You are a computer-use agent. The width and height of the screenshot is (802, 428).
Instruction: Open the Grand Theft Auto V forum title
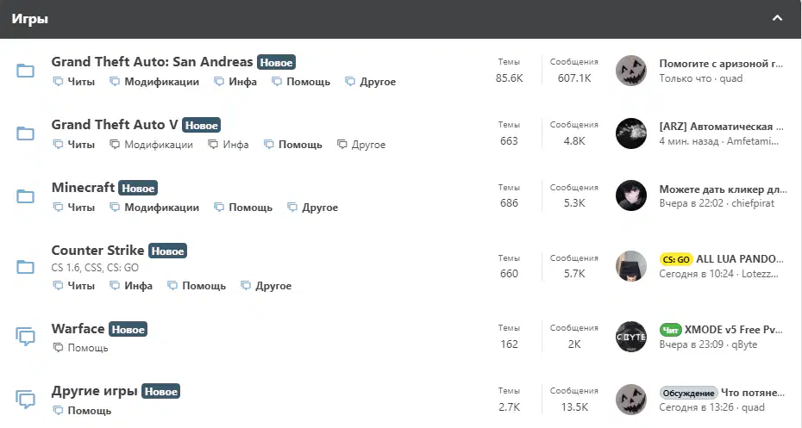tap(115, 125)
